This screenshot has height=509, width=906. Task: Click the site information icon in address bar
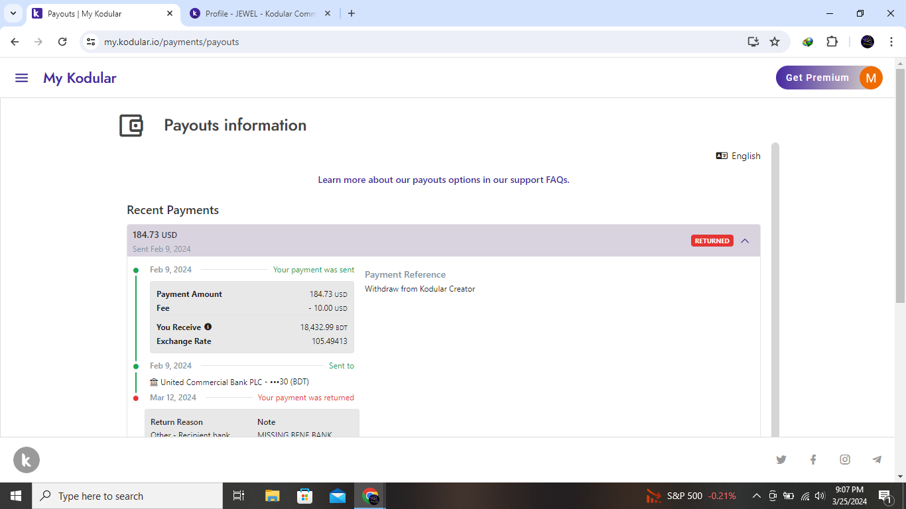tap(91, 42)
